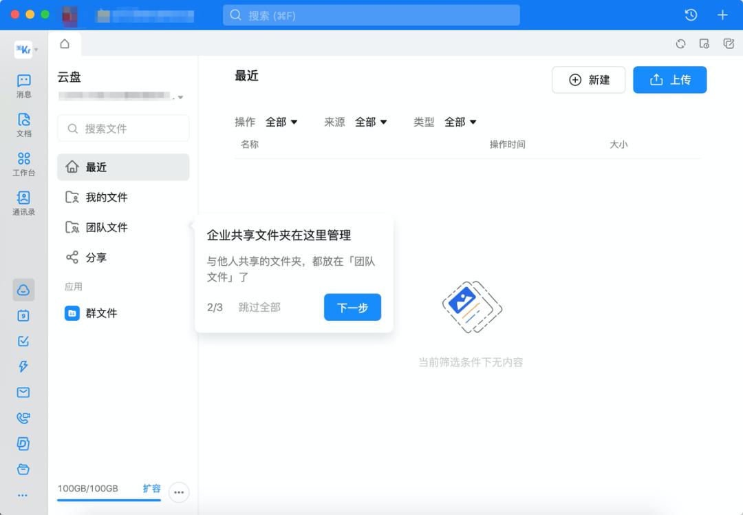743x515 pixels.
Task: Open the phone meeting icon in sidebar
Action: coord(23,418)
